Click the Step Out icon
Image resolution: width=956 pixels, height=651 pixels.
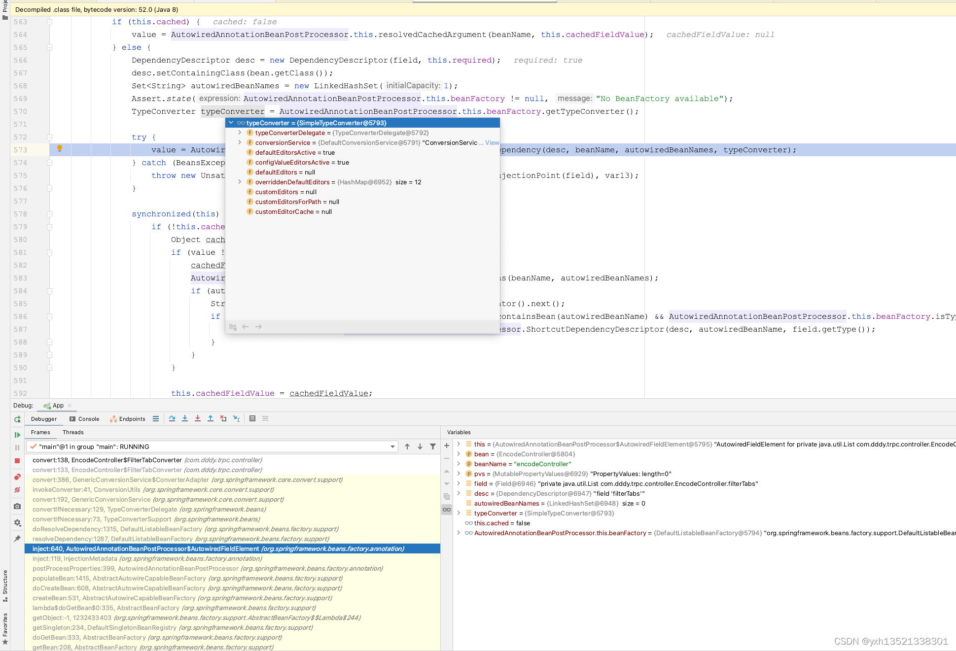pyautogui.click(x=210, y=418)
